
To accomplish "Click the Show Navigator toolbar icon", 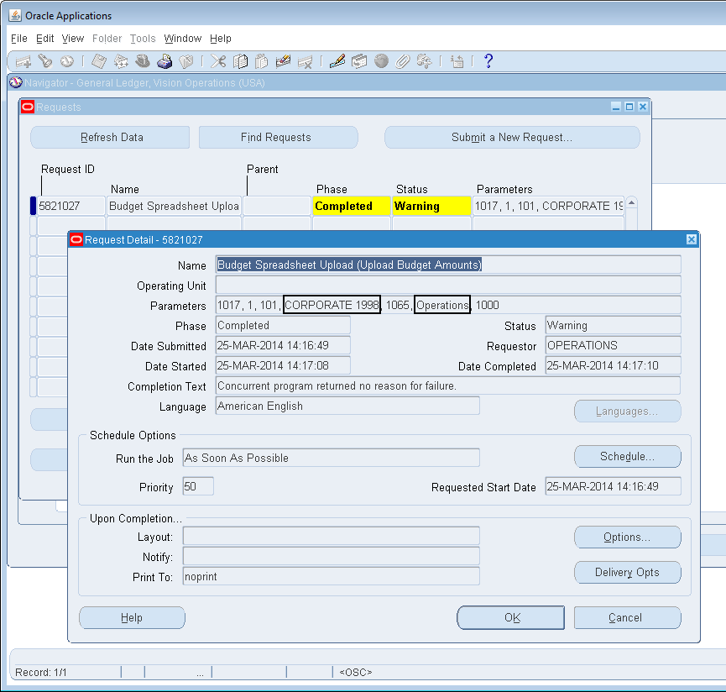I will point(67,61).
